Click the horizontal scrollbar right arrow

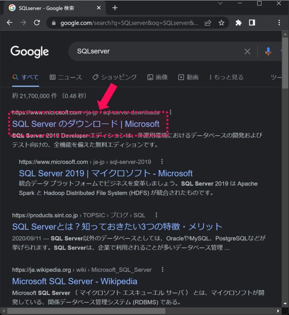278,311
